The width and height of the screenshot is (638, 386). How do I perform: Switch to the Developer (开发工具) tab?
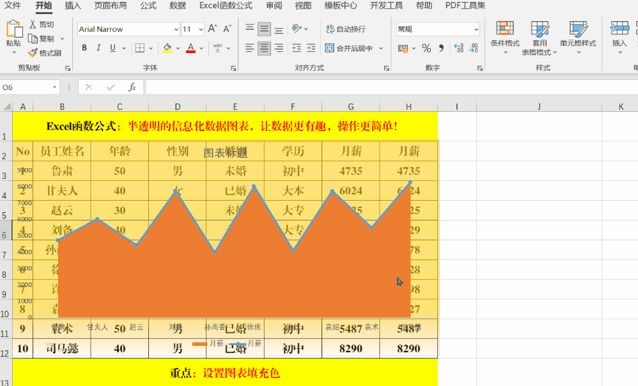point(386,6)
